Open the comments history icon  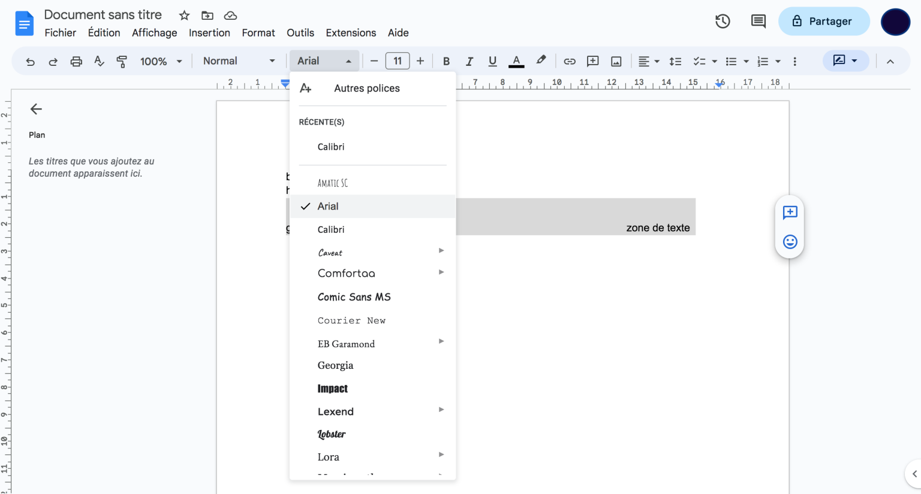point(758,22)
